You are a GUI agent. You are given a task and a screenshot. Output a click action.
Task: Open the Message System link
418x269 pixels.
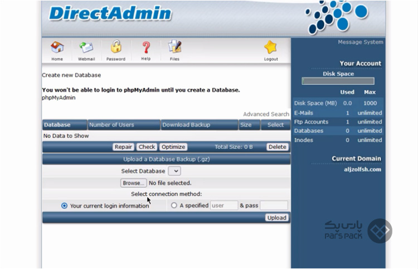(361, 42)
